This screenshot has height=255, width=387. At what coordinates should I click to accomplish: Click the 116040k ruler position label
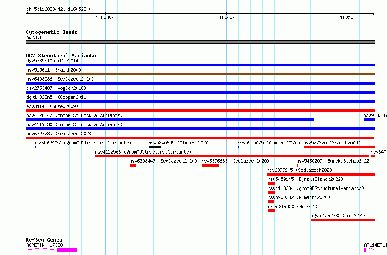click(226, 17)
